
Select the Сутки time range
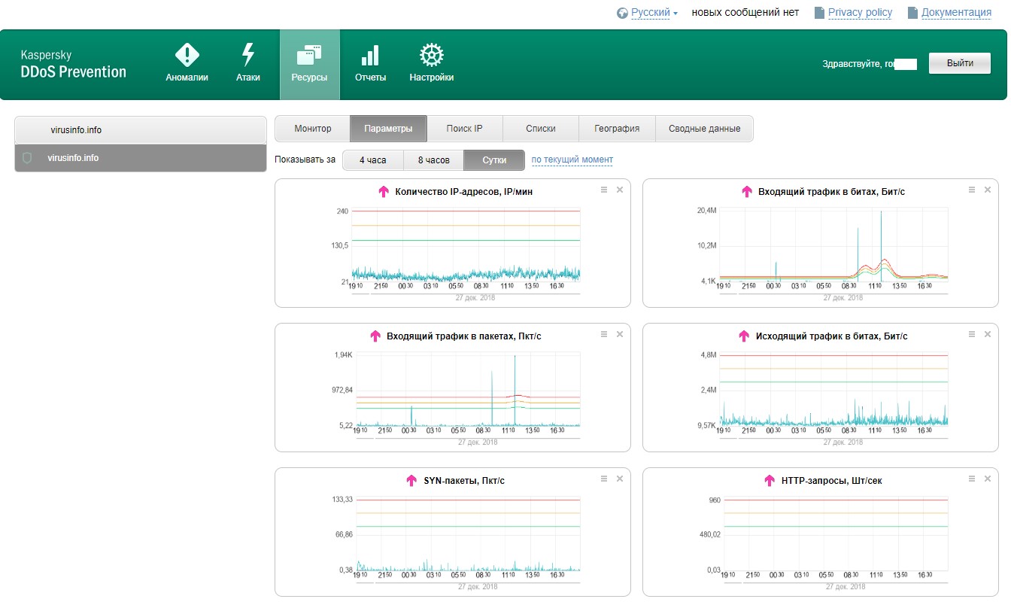tap(494, 160)
